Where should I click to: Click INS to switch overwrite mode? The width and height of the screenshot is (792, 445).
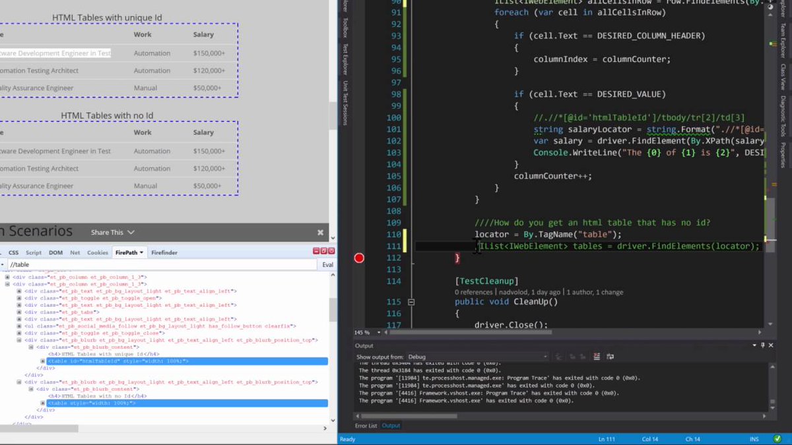click(754, 438)
